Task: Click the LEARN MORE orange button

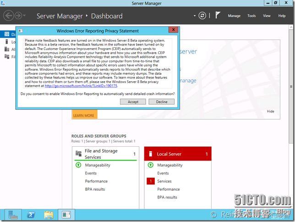Action: coord(84,114)
